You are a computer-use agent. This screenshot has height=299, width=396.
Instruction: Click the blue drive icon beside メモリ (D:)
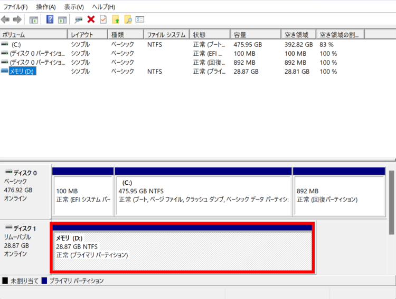click(5, 71)
